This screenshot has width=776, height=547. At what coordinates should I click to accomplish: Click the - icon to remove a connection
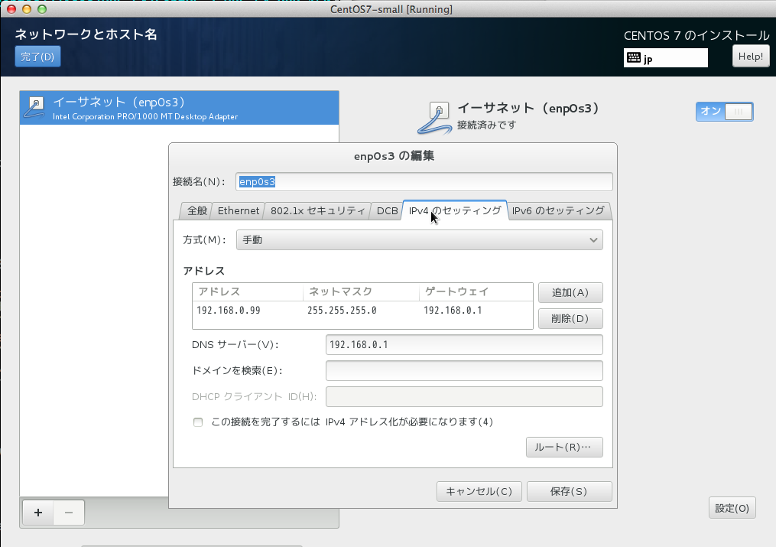(x=68, y=513)
